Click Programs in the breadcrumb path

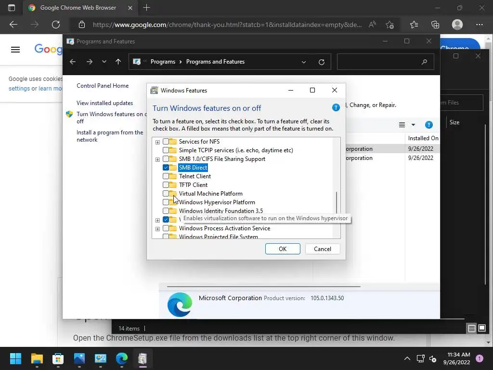(163, 62)
